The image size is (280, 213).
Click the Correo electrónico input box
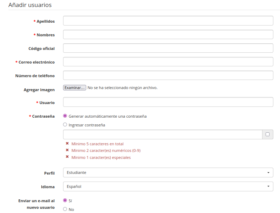click(168, 62)
